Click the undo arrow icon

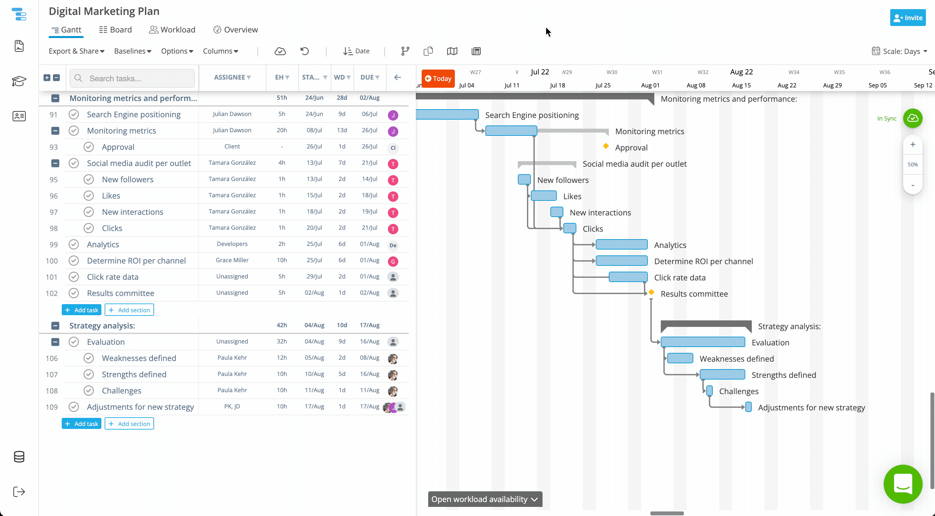pos(304,51)
